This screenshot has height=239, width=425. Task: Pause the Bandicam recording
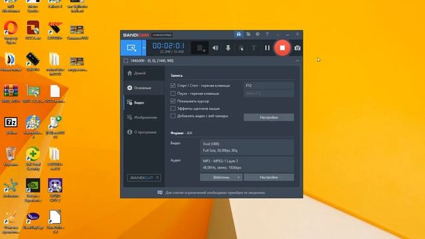pos(267,48)
